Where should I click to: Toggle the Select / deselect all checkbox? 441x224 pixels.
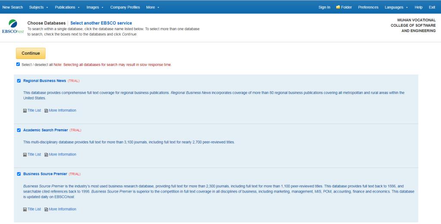[x=18, y=65]
